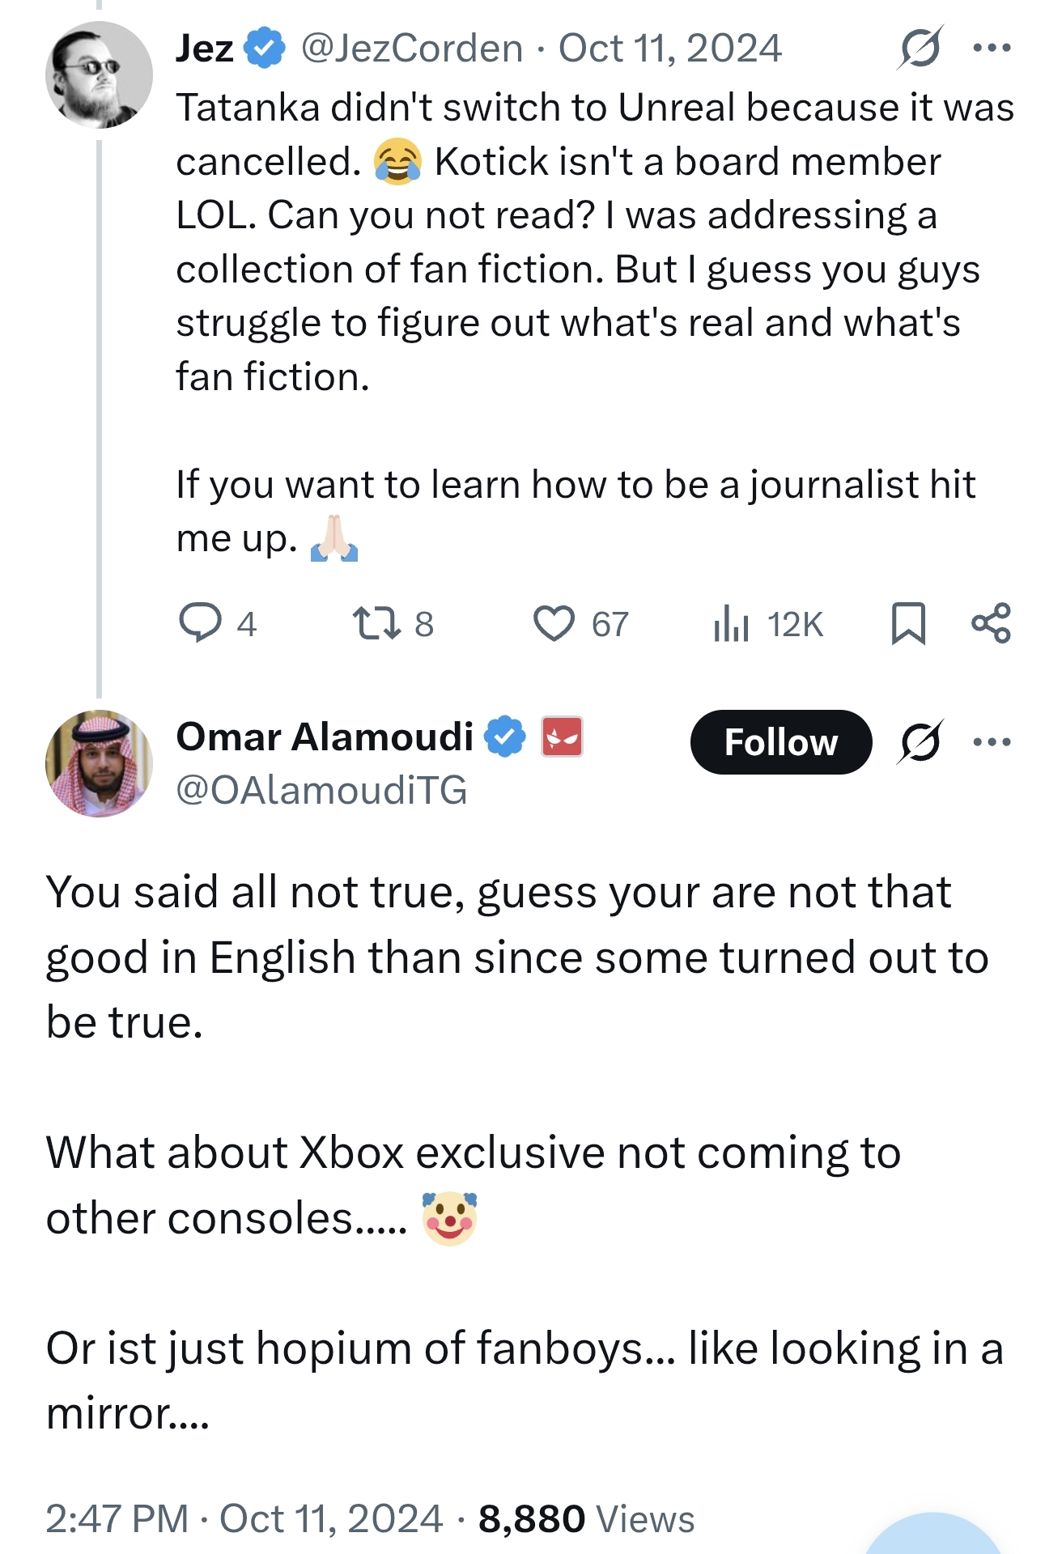The image size is (1062, 1554).
Task: Click Omar Alamoudi's verified checkmark
Action: pos(504,737)
